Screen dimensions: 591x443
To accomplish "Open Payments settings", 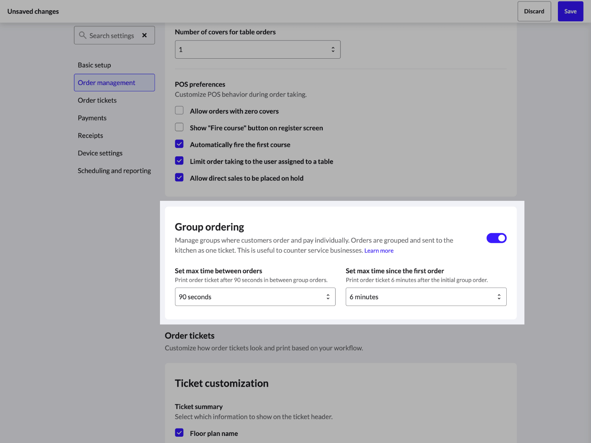I will coord(92,118).
